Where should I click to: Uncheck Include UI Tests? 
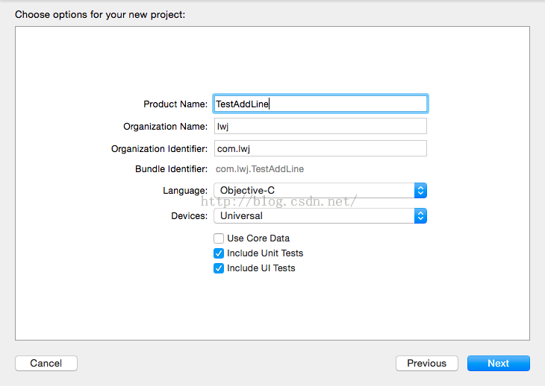coord(219,268)
